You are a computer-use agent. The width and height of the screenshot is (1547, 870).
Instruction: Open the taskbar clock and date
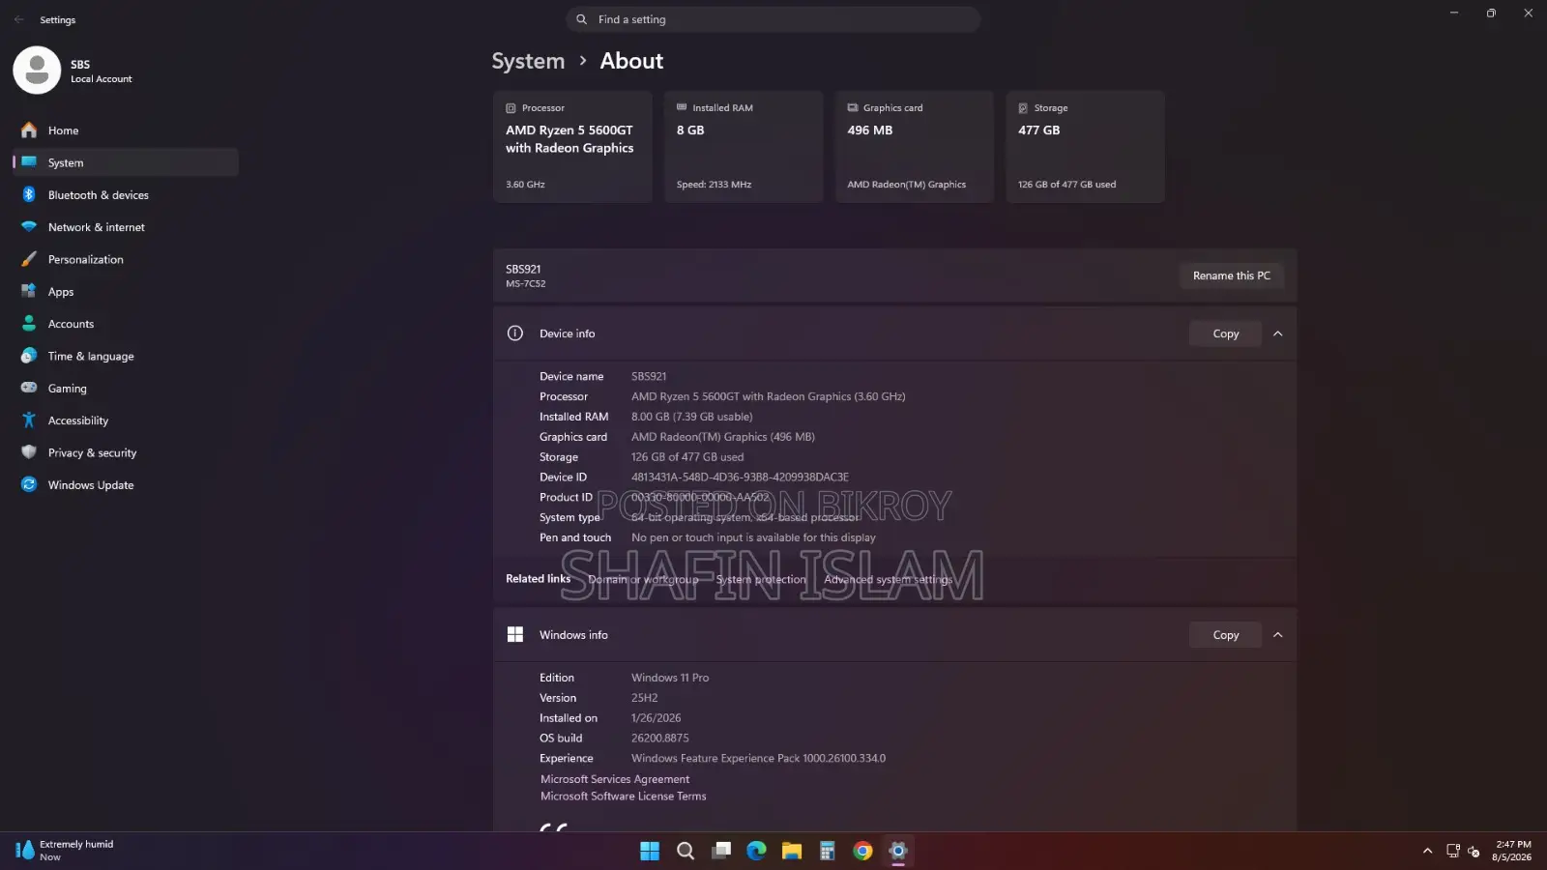tap(1513, 851)
